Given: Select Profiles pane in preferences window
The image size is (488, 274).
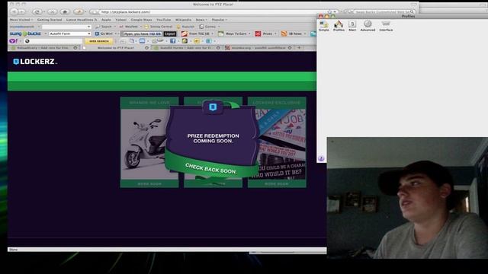Looking at the screenshot, I should click(x=339, y=25).
